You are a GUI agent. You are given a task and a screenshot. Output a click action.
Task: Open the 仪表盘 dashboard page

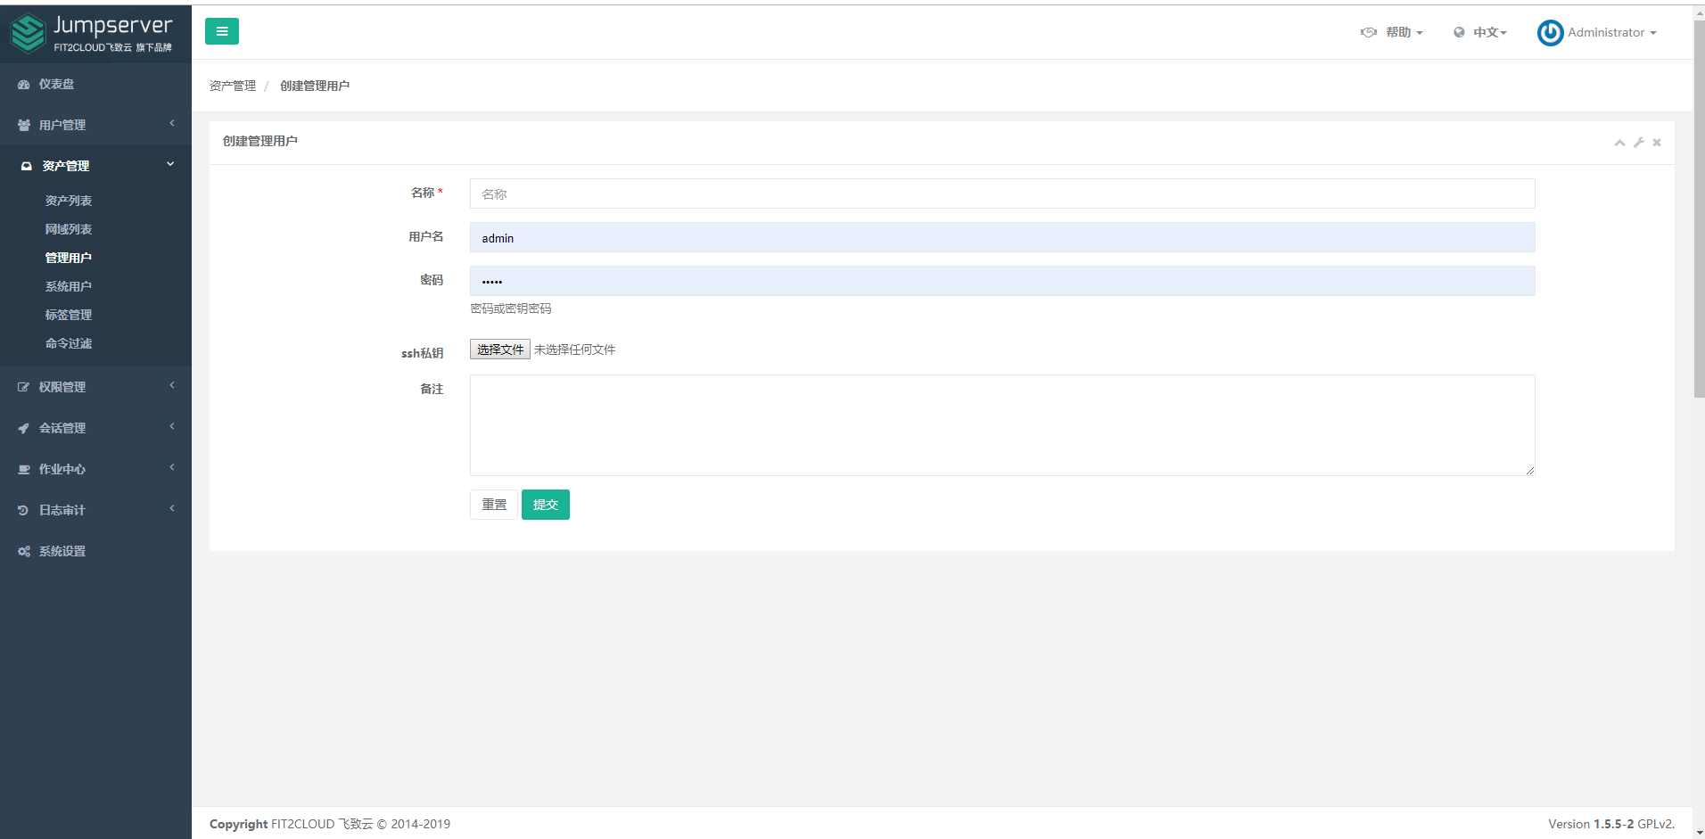pos(56,85)
